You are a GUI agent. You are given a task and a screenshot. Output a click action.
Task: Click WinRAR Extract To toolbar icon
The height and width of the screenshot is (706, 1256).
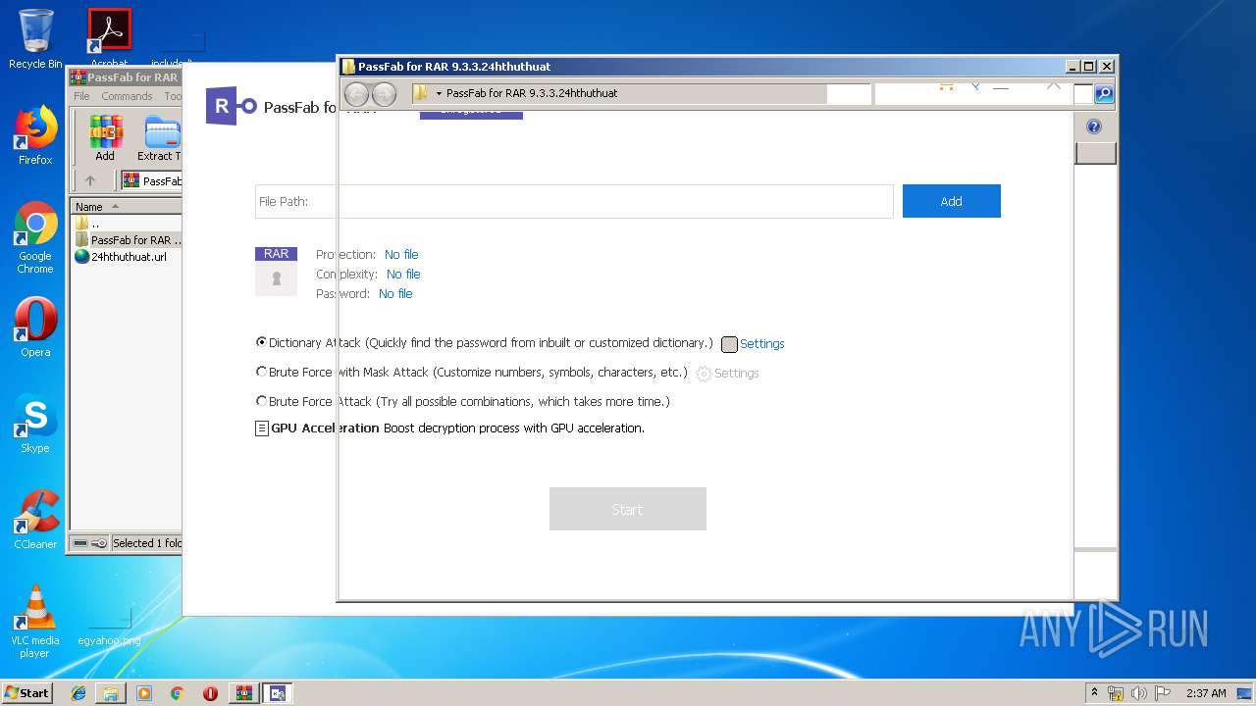pos(158,138)
